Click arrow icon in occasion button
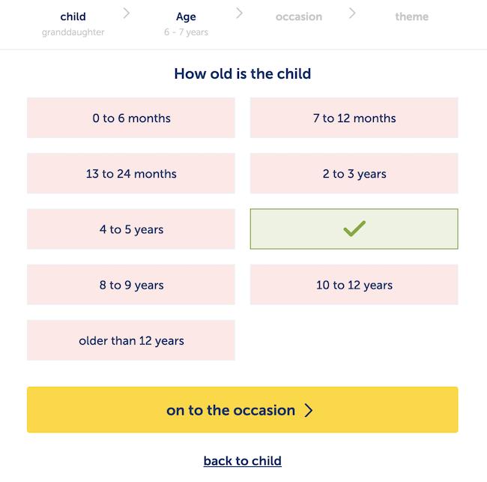The height and width of the screenshot is (482, 487). point(308,410)
